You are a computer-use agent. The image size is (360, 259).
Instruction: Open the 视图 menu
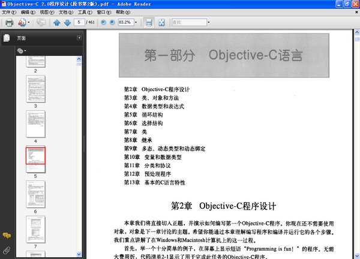pyautogui.click(x=47, y=12)
